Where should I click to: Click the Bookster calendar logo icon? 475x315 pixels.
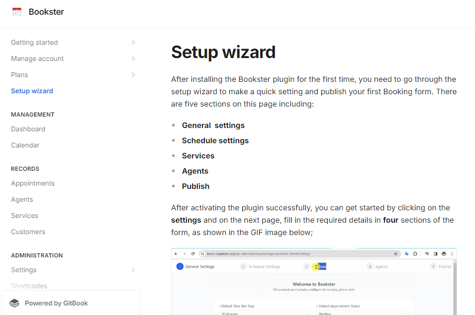tap(17, 12)
